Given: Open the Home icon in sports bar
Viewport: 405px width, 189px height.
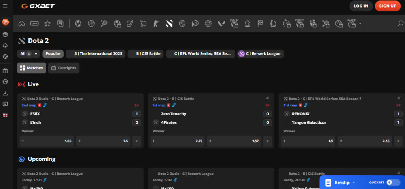Looking at the screenshot, I should click(21, 23).
